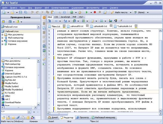Select Mozilla Firefox in the file list
Image resolution: width=163 pixels, height=124 pixels.
coord(11,83)
